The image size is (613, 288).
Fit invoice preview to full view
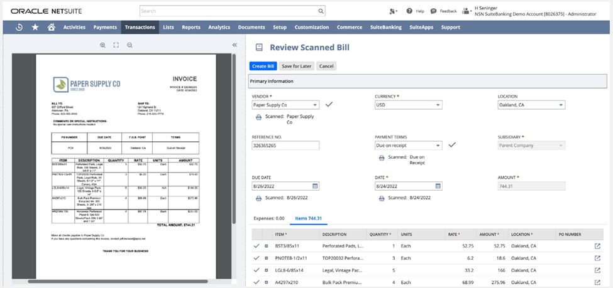tap(116, 45)
